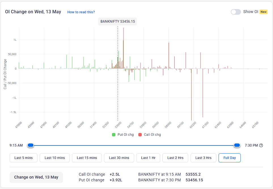Image resolution: width=273 pixels, height=189 pixels.
Task: Select the Last 2 Hrs range
Action: [175, 158]
